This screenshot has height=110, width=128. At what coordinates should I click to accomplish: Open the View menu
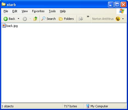(25, 11)
